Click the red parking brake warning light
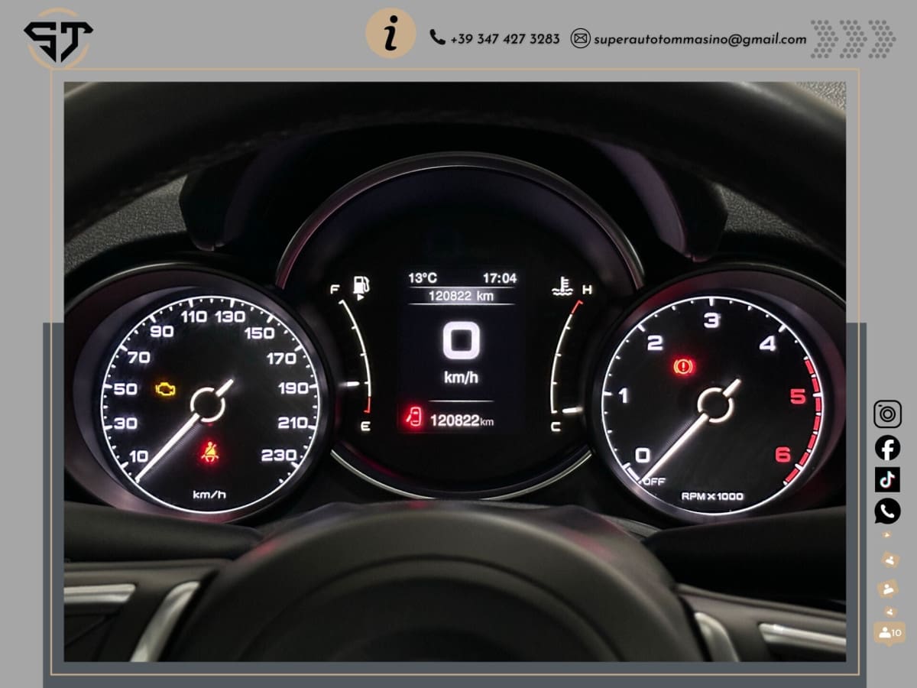917x688 pixels. [684, 367]
